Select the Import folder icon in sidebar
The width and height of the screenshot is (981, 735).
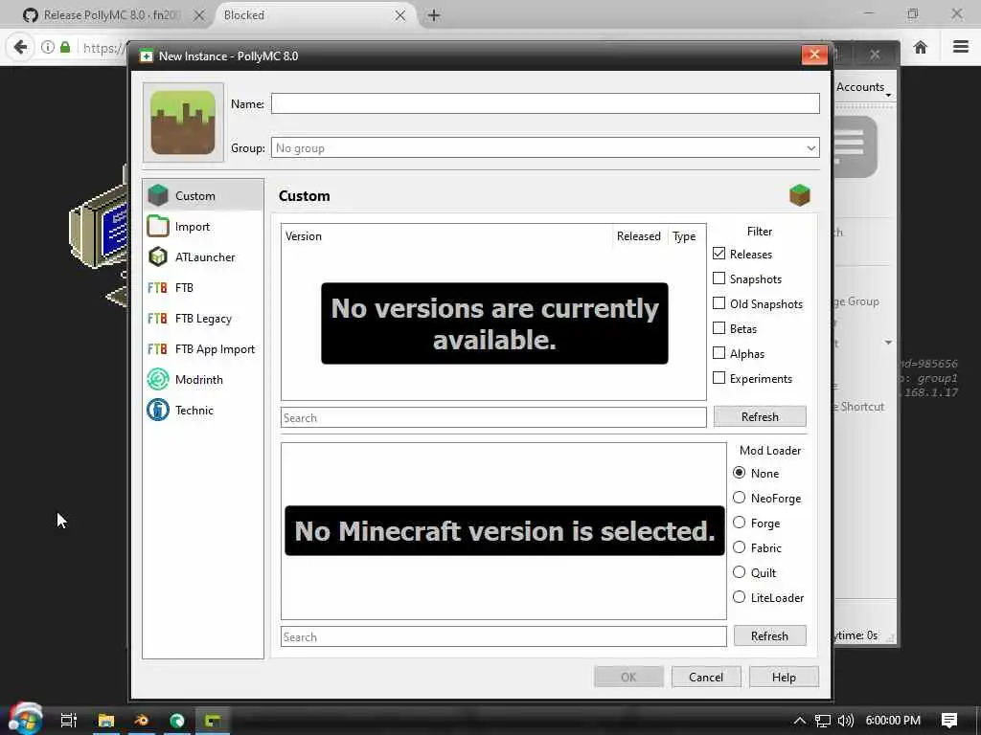[x=158, y=226]
